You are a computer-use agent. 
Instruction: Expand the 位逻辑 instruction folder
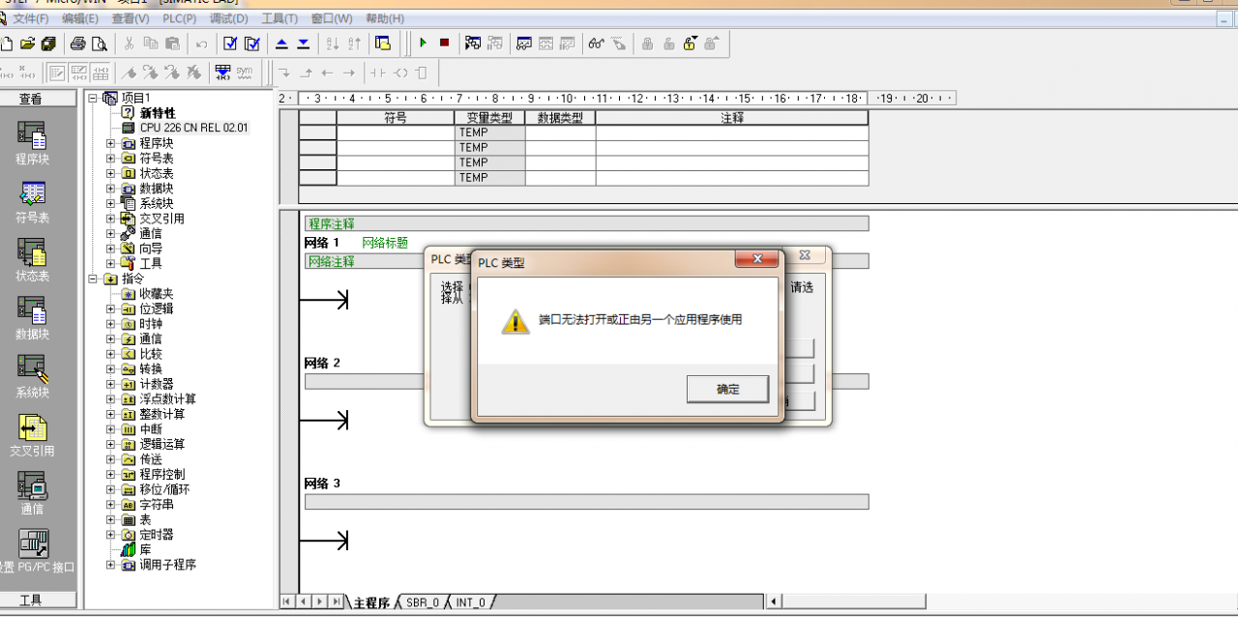tap(110, 308)
